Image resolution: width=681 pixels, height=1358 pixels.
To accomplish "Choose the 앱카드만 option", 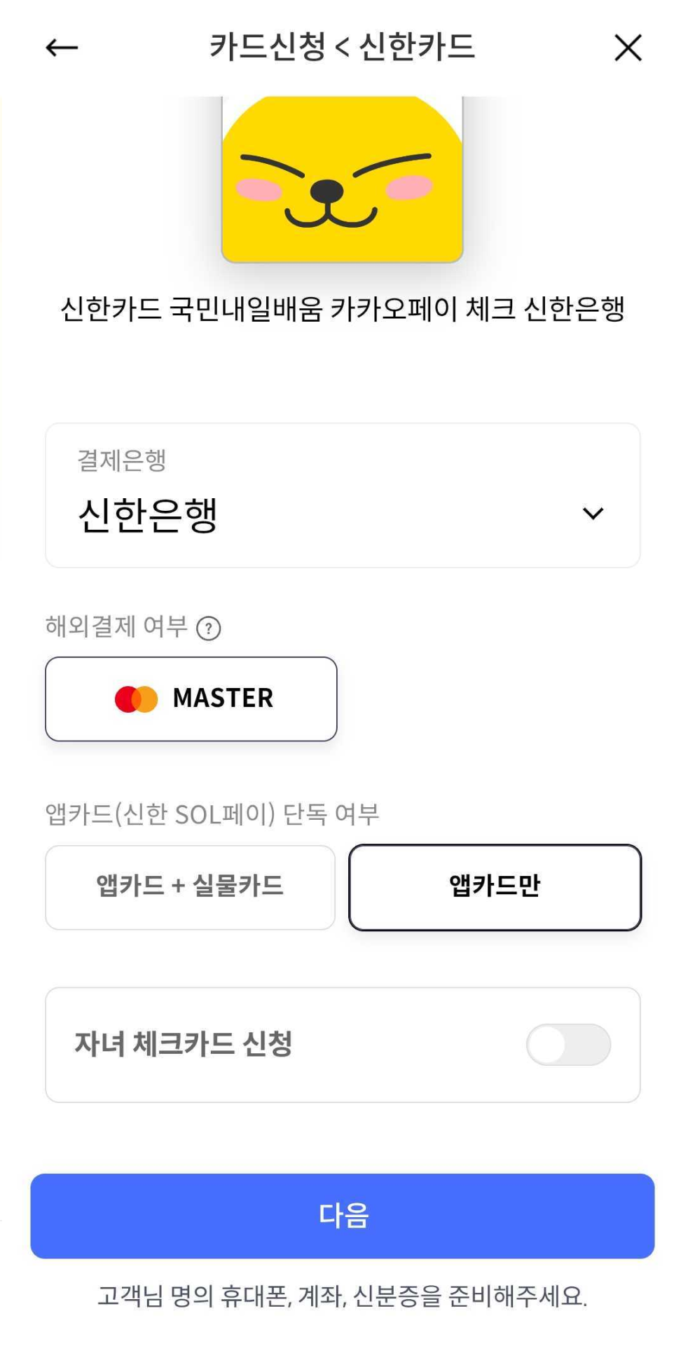I will pos(495,886).
